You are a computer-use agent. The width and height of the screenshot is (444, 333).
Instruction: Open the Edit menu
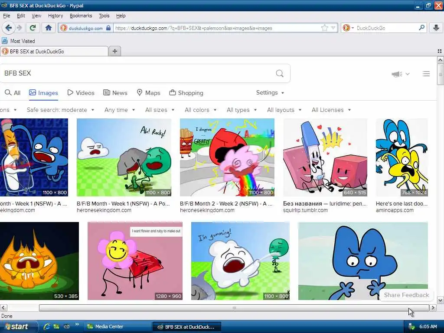pos(21,16)
